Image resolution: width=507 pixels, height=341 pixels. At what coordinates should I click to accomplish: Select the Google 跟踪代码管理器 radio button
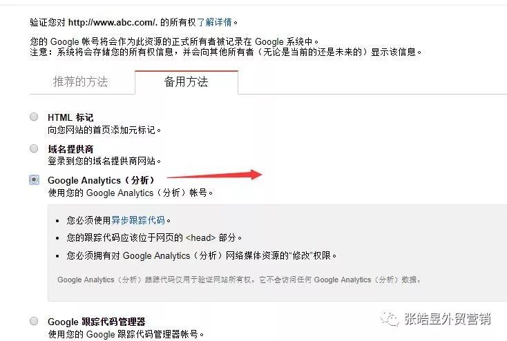point(34,321)
